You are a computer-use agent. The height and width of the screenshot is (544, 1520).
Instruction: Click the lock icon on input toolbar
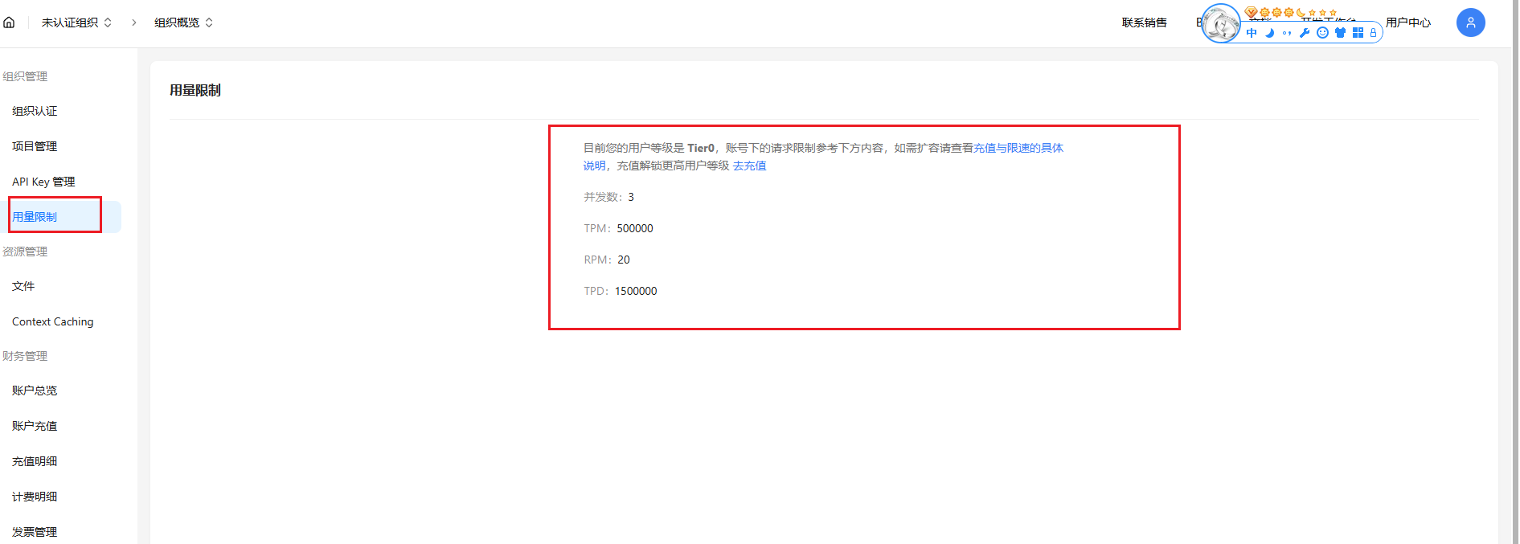(x=1373, y=33)
